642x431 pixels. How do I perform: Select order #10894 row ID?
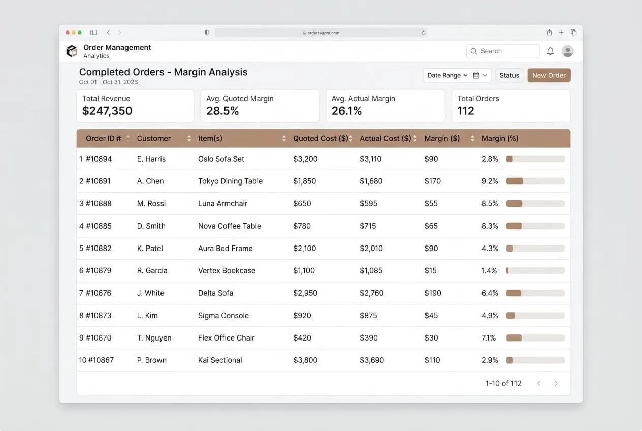[99, 159]
